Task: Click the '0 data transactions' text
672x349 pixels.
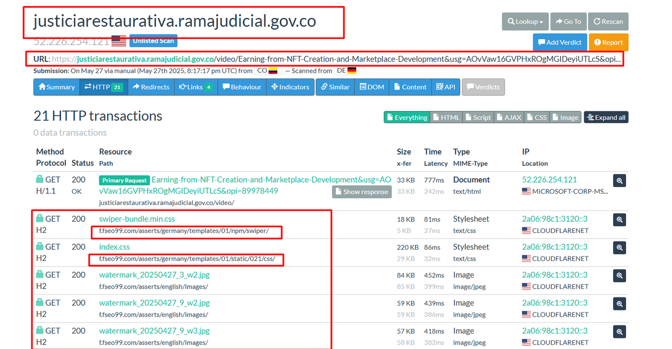Action: pyautogui.click(x=70, y=133)
